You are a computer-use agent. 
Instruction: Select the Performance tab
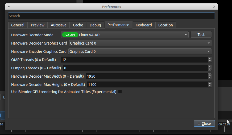118,25
